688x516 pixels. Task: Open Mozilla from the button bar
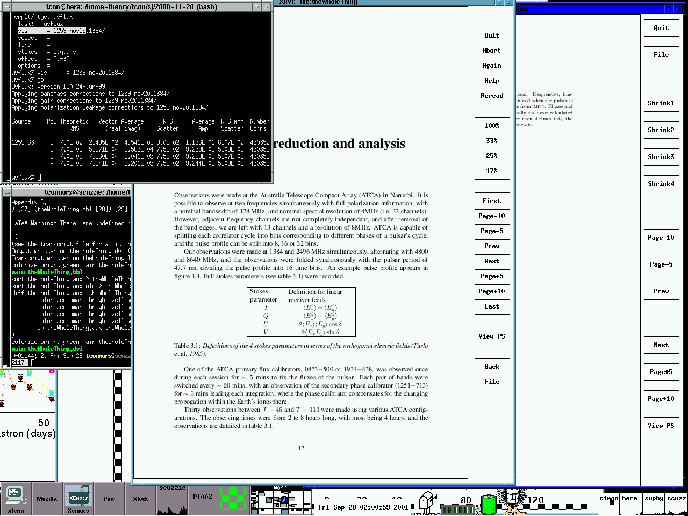pos(47,499)
